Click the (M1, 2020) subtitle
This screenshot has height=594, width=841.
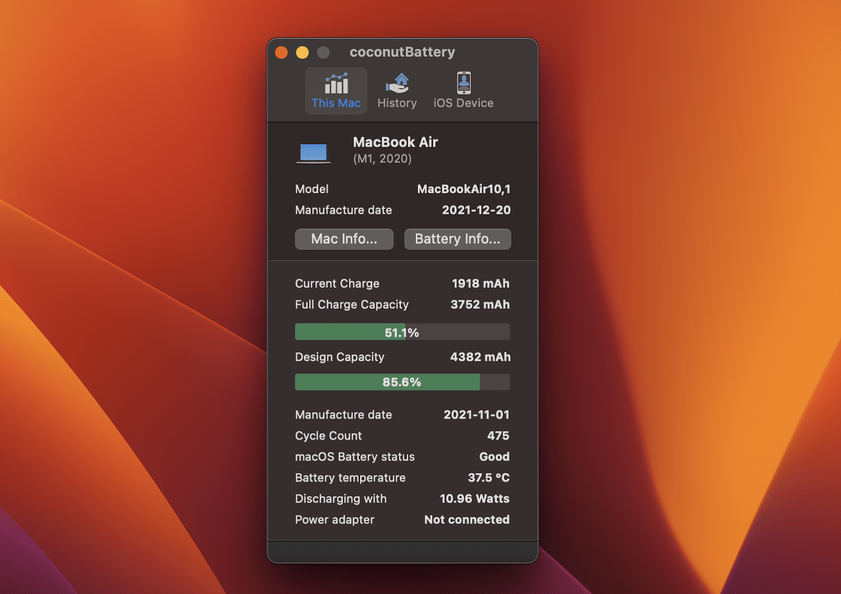point(383,159)
